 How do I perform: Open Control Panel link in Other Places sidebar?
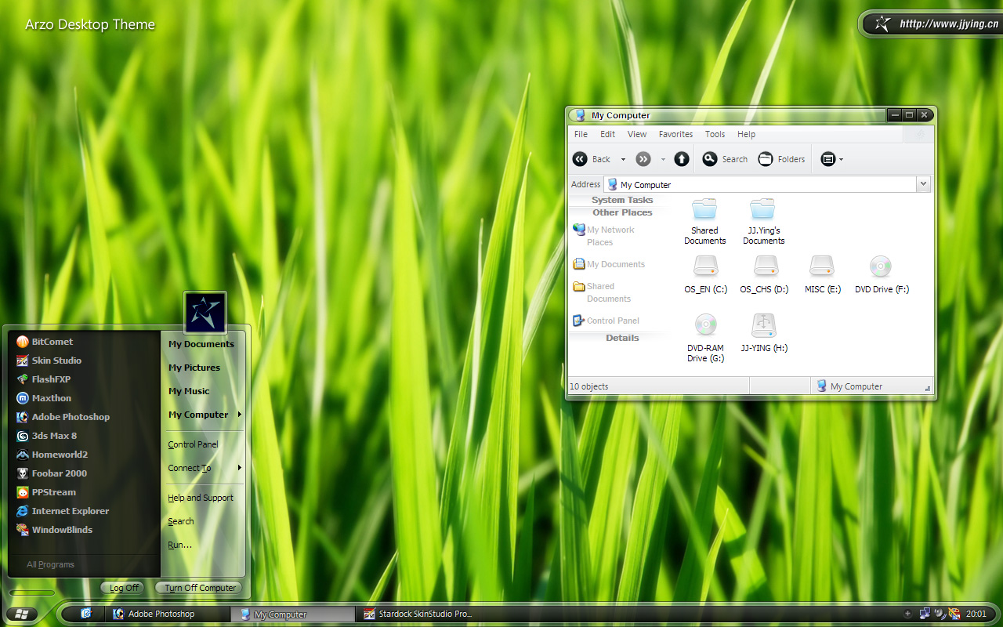(606, 321)
